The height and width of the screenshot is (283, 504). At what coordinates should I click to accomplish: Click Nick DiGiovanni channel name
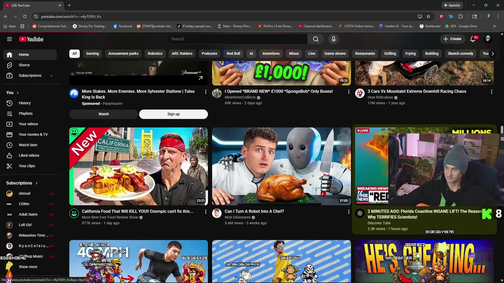pyautogui.click(x=237, y=217)
